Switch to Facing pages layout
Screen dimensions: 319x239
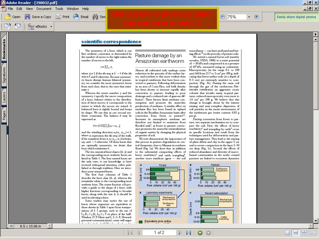(x=313, y=233)
